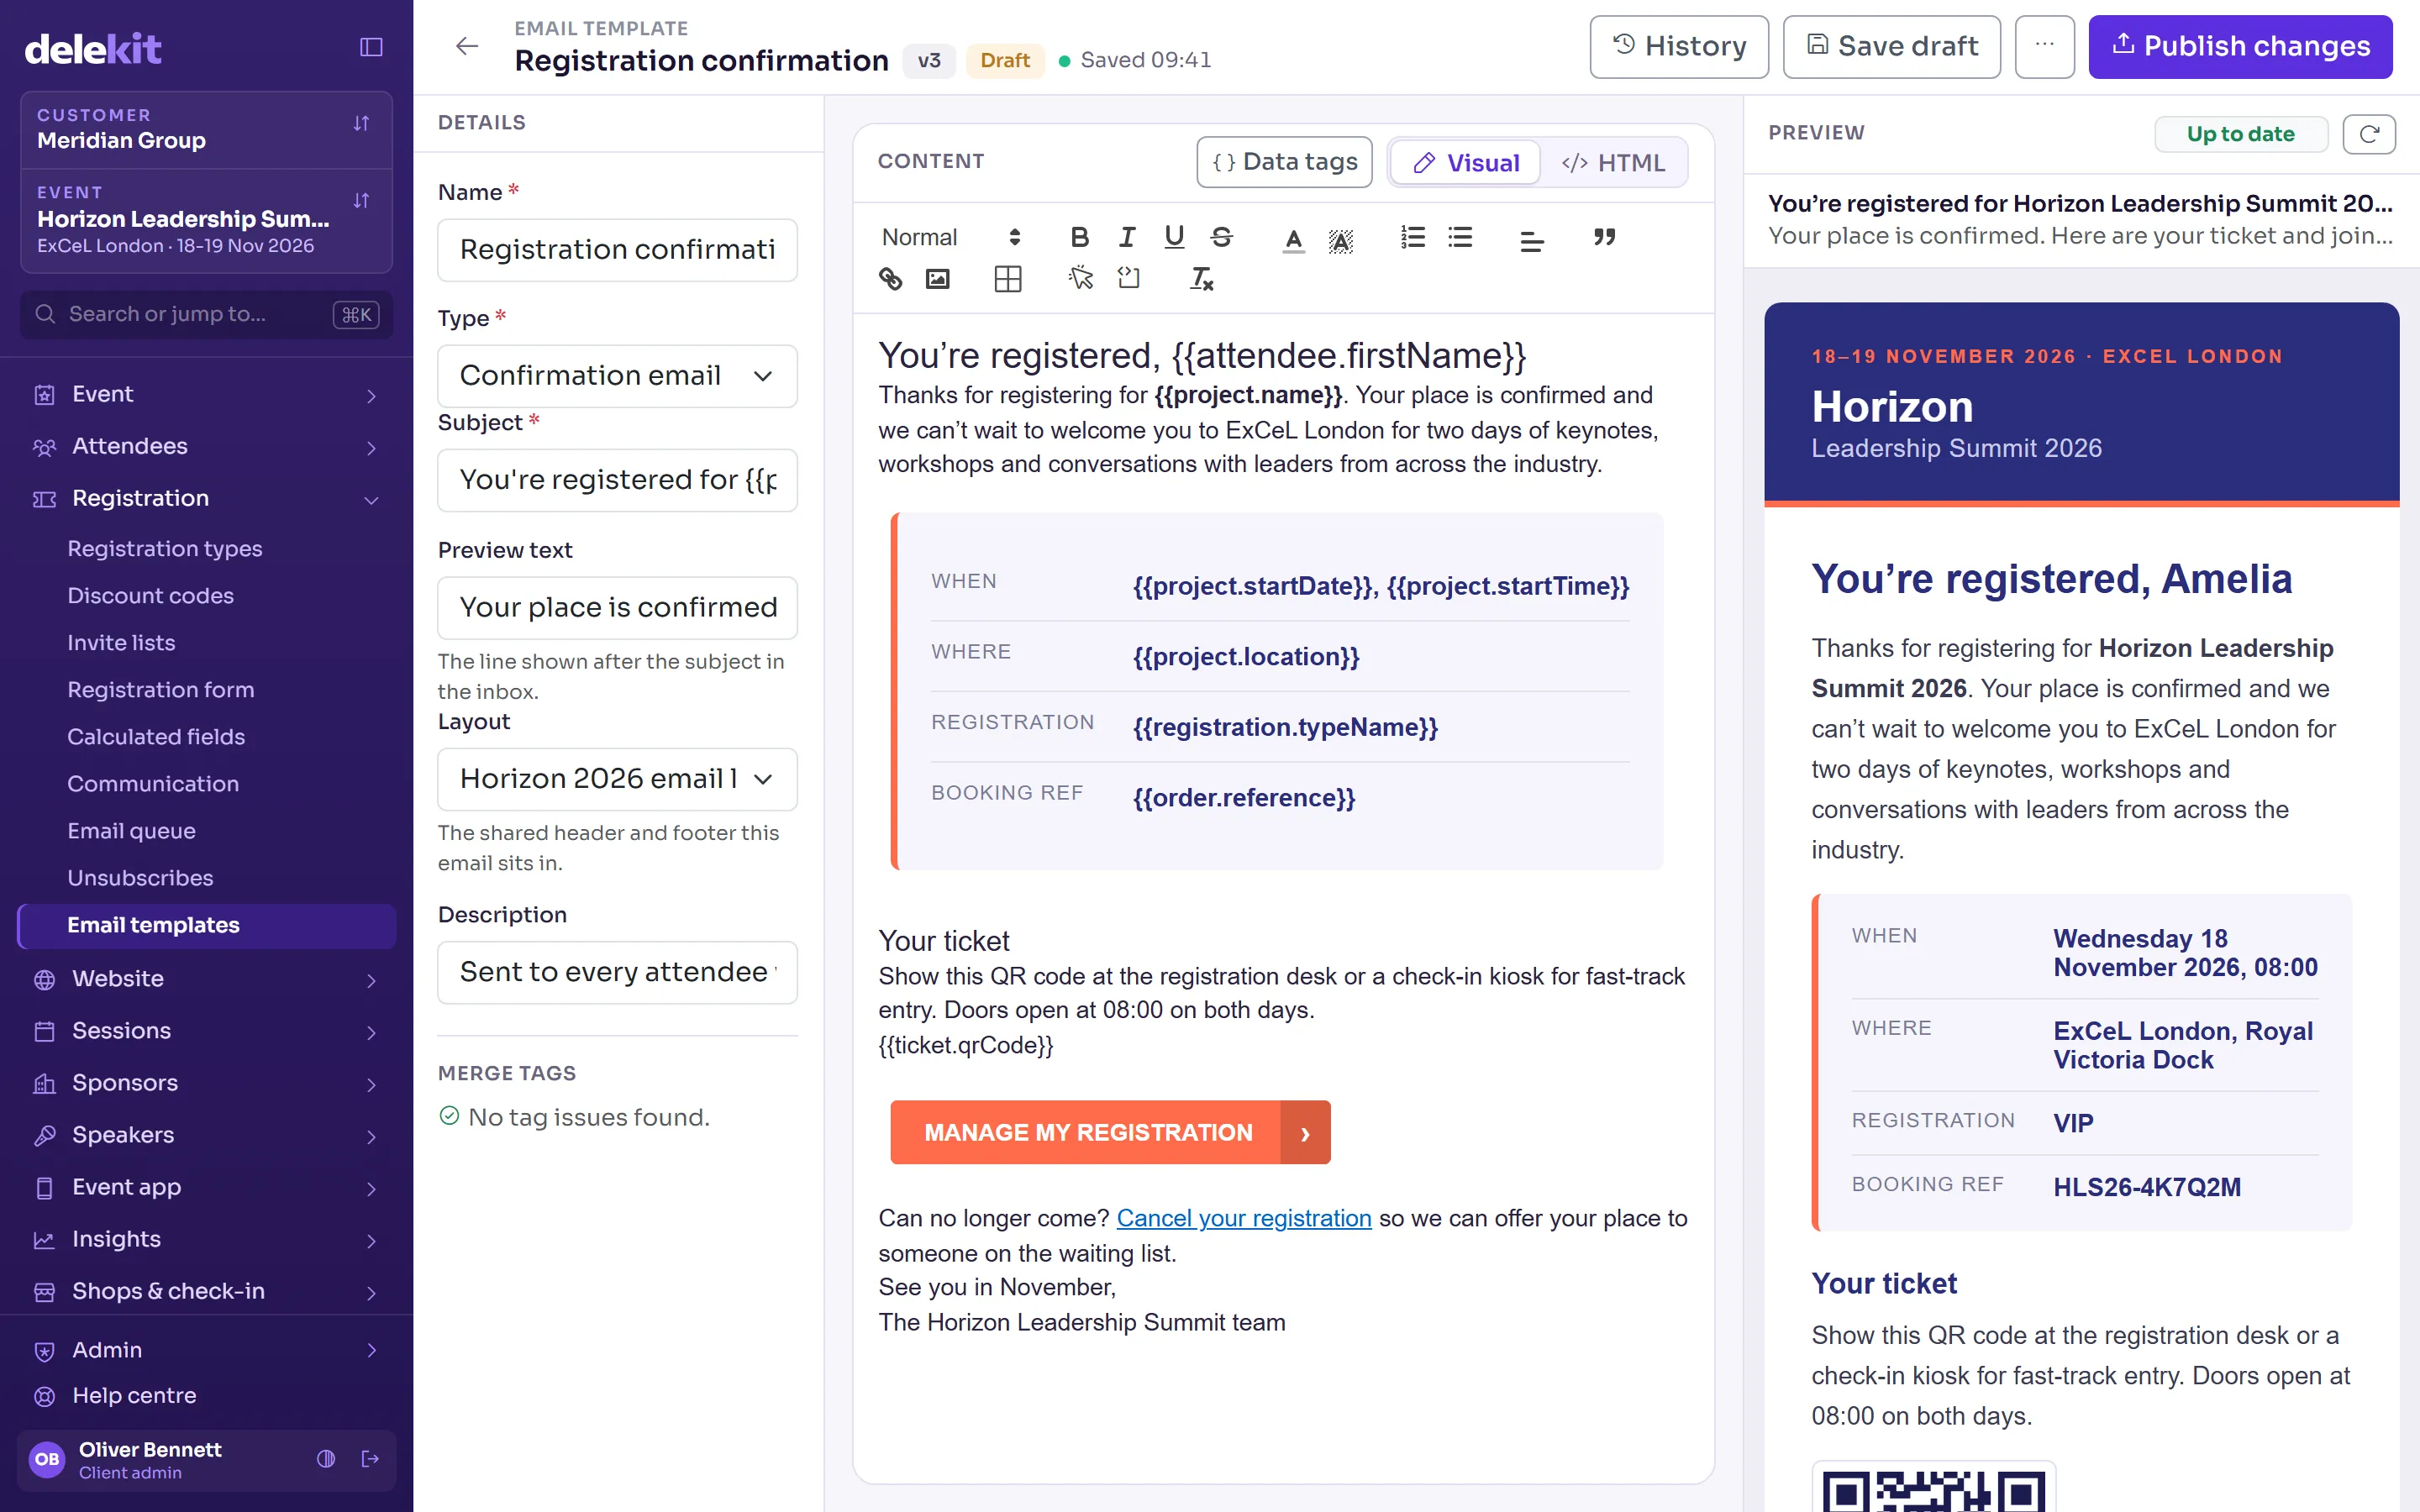Open the text color picker
The height and width of the screenshot is (1512, 2420).
click(x=1293, y=239)
